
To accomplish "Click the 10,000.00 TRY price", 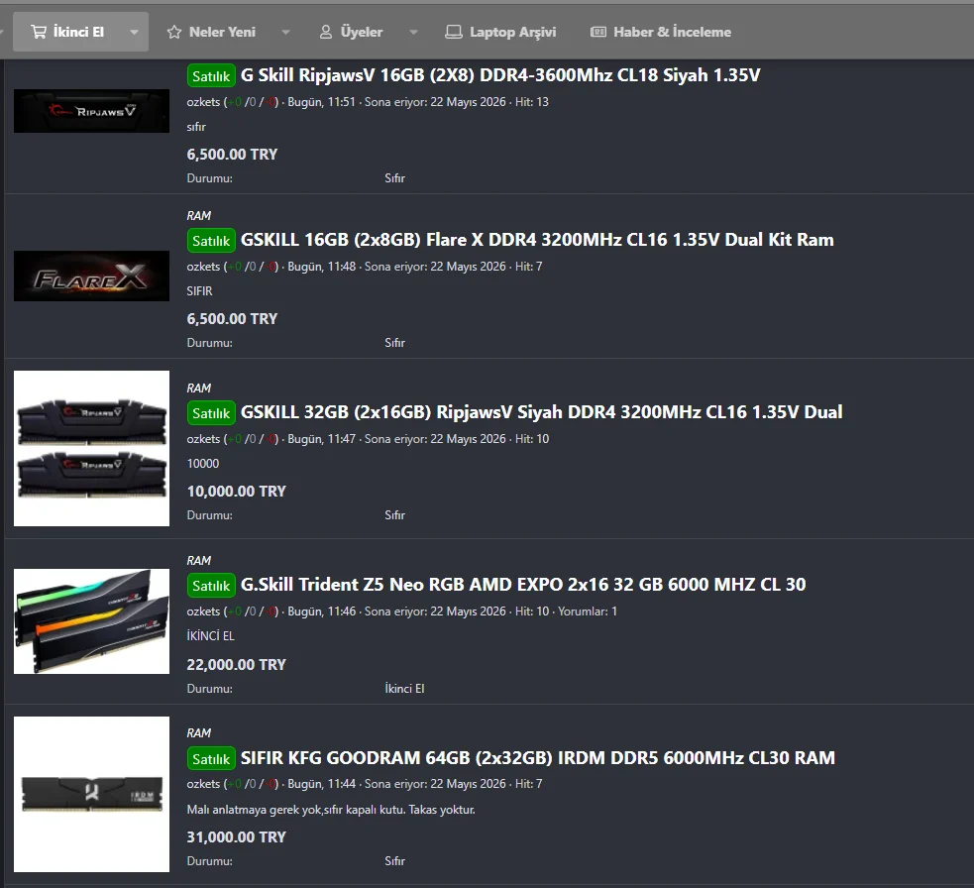I will (237, 492).
